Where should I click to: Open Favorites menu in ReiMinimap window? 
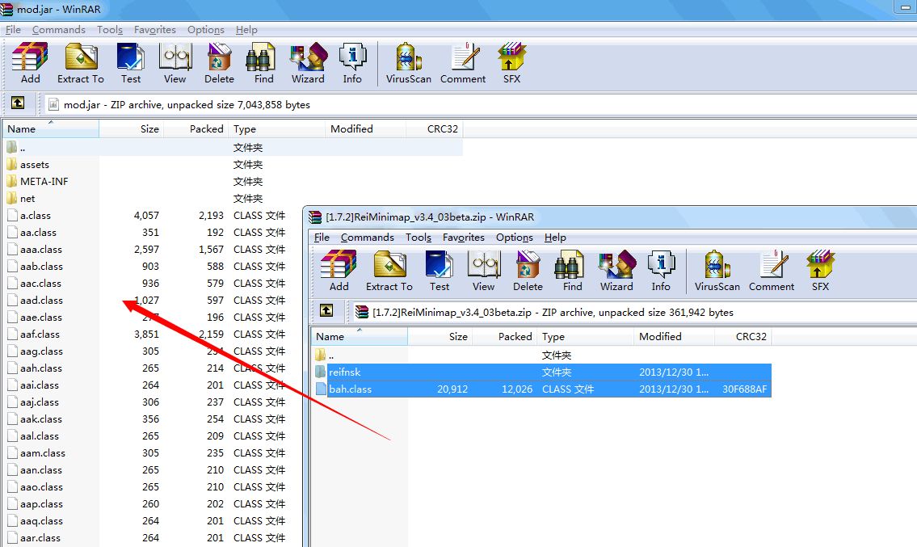point(464,238)
